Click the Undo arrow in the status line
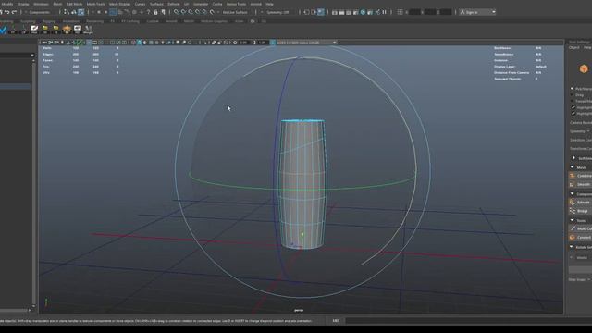 tap(7, 12)
